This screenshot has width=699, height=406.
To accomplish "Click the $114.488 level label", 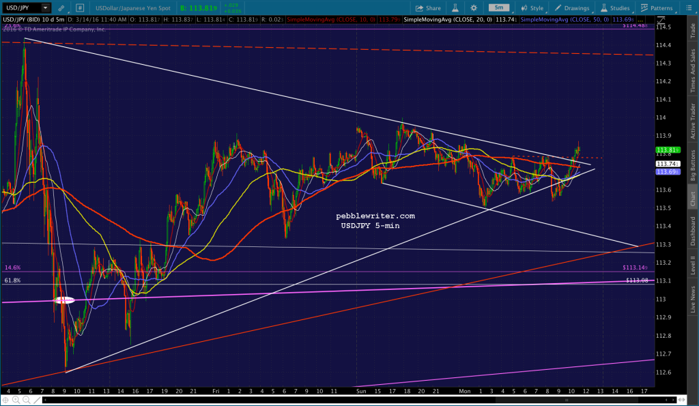I will (635, 25).
